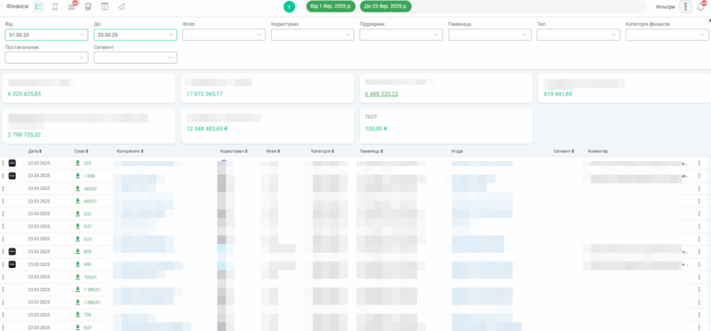711x331 pixels.
Task: Sort table by Сума column
Action: [x=81, y=151]
